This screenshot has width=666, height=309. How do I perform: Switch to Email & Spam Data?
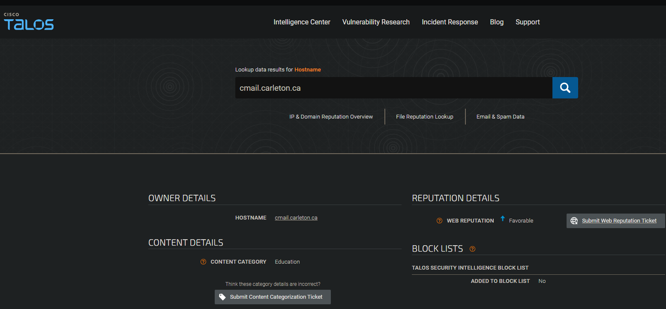click(500, 116)
